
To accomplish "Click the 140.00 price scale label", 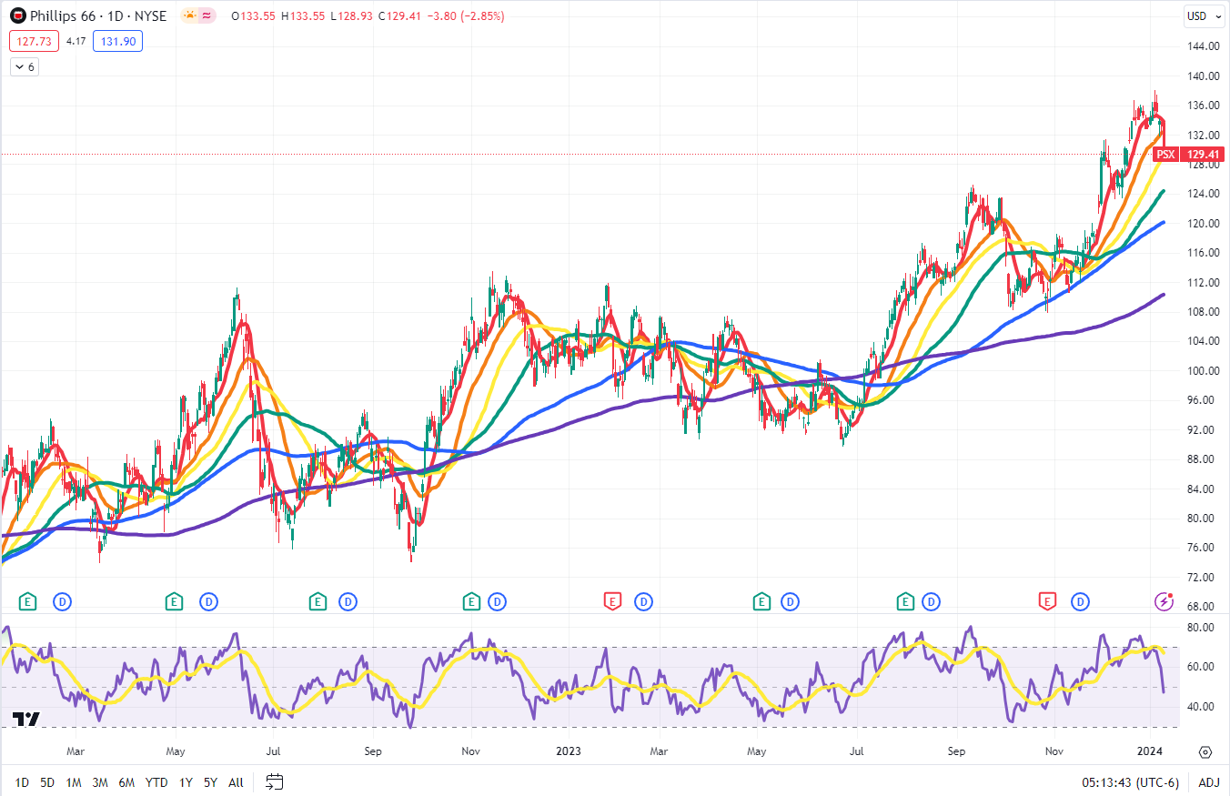I will click(x=1203, y=76).
